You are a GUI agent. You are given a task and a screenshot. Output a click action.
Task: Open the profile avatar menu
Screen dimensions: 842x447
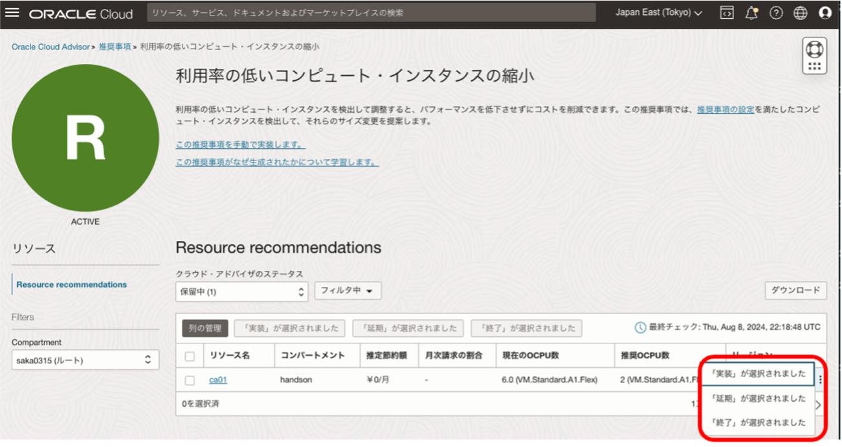825,12
